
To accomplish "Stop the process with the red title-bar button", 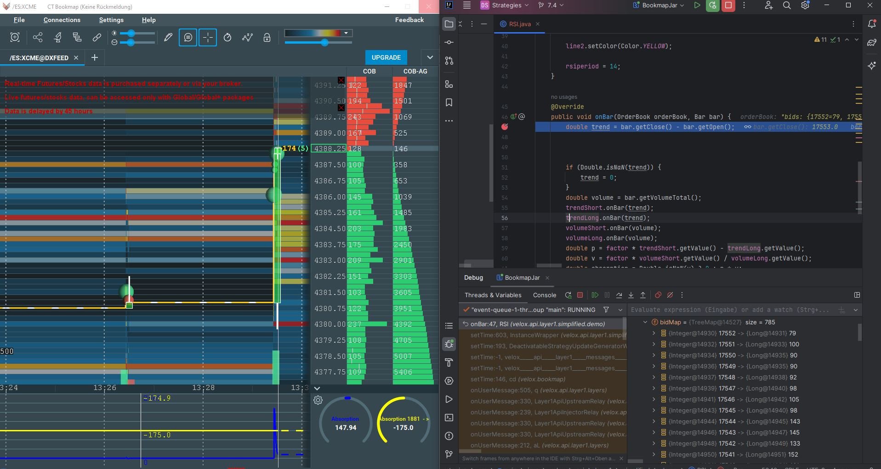I will click(x=728, y=6).
